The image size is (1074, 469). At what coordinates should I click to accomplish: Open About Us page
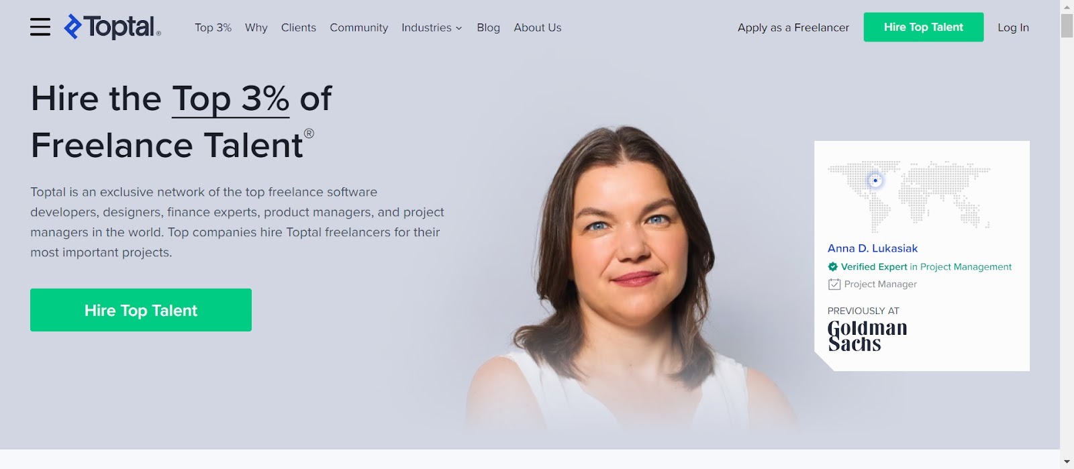click(538, 28)
